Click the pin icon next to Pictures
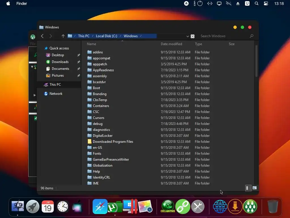290x218 pixels. pyautogui.click(x=79, y=76)
